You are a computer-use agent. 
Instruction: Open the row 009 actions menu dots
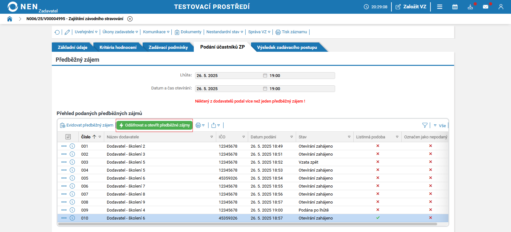click(64, 210)
